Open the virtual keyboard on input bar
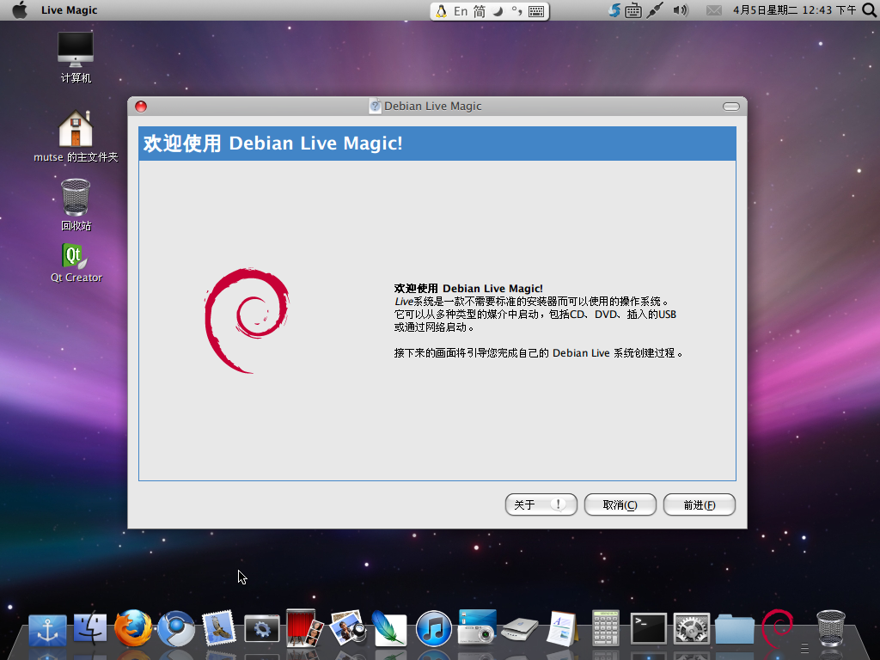 536,11
